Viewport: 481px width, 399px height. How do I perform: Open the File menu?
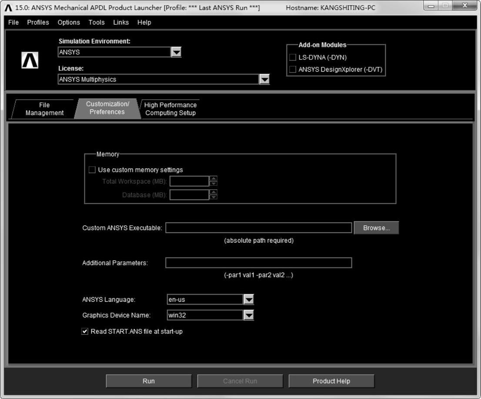click(x=13, y=22)
